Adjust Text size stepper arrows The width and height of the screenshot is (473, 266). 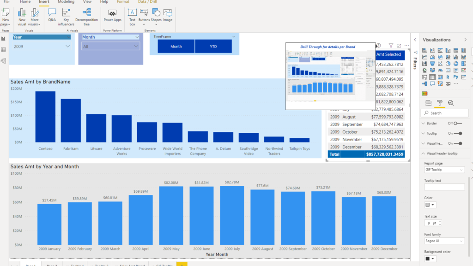click(x=440, y=223)
